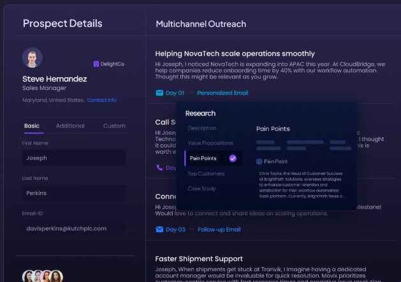This screenshot has width=401, height=282.
Task: Click the Email-ID field with davisperkins@kutchplc.com
Action: (x=74, y=228)
